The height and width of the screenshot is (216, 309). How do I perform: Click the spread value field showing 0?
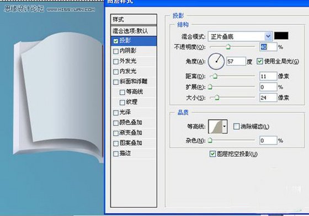pyautogui.click(x=268, y=87)
